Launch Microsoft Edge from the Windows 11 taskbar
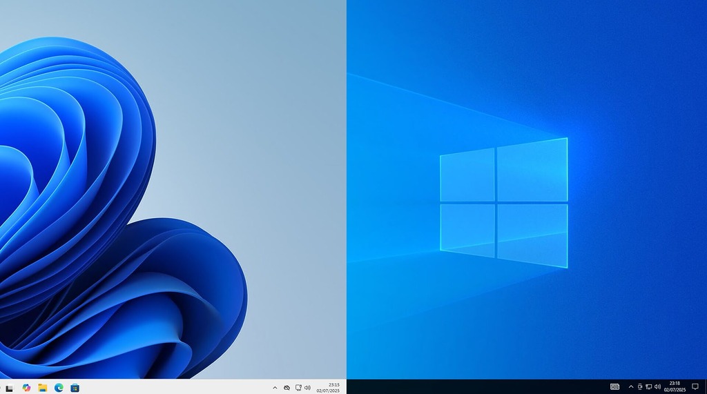 coord(59,388)
